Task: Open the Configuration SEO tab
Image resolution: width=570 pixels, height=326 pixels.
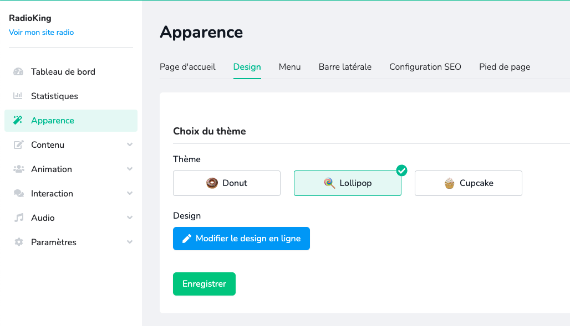Action: [x=425, y=67]
